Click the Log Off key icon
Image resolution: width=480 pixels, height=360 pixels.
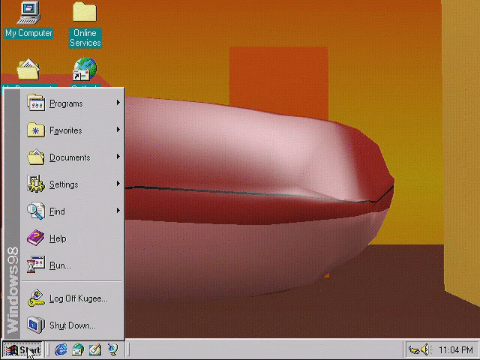(36, 298)
